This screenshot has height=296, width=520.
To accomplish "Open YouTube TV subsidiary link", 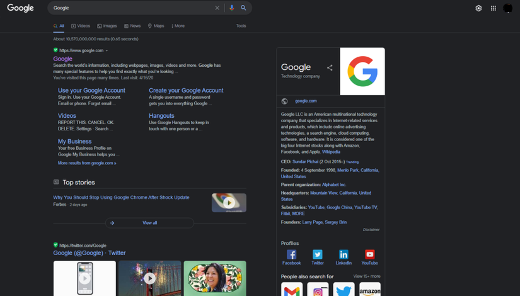I will point(366,207).
